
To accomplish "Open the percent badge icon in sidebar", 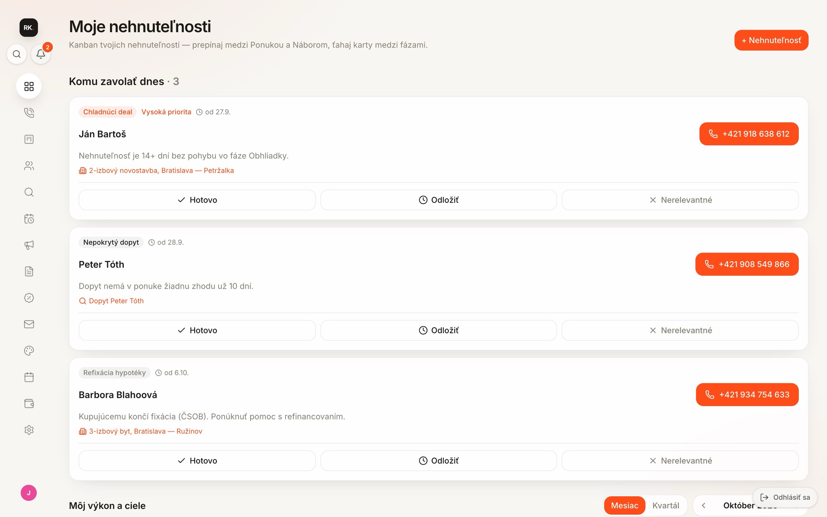I will tap(29, 298).
